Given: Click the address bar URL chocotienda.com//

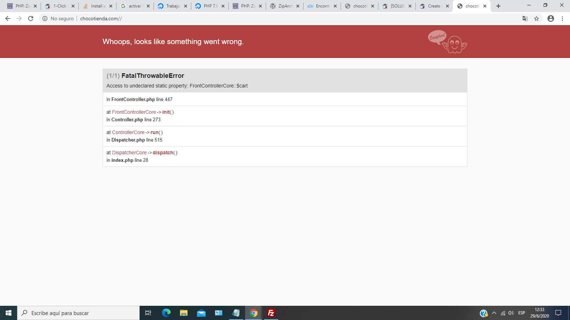Looking at the screenshot, I should [101, 18].
